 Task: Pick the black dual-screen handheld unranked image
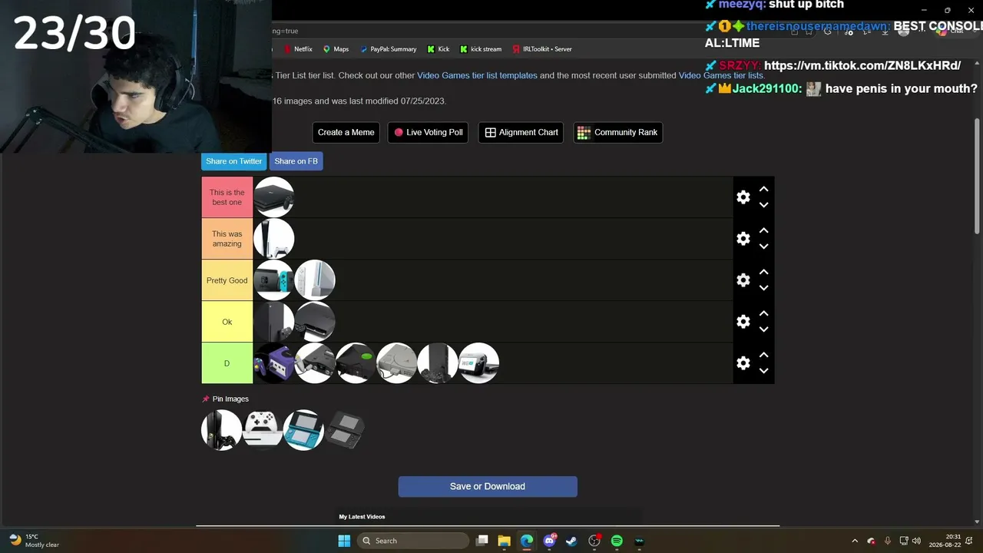click(x=344, y=430)
